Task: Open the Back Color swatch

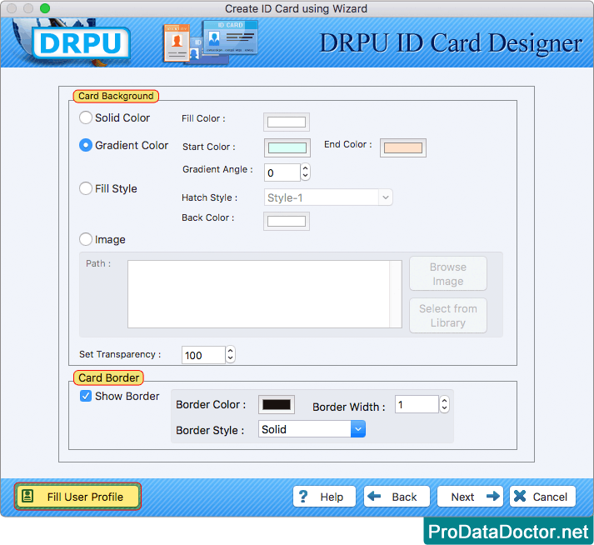Action: click(287, 222)
